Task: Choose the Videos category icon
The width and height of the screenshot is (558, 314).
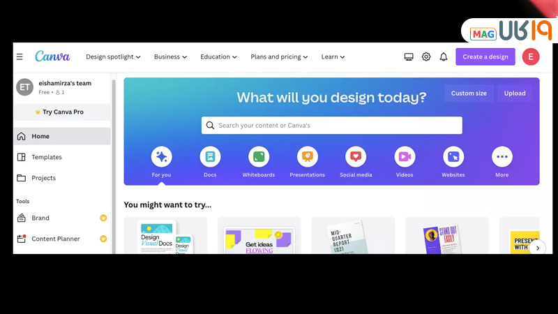Action: [405, 156]
